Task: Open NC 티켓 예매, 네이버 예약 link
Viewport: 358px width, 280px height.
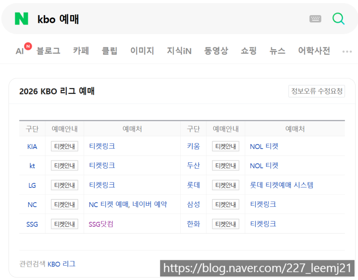Action: 128,204
